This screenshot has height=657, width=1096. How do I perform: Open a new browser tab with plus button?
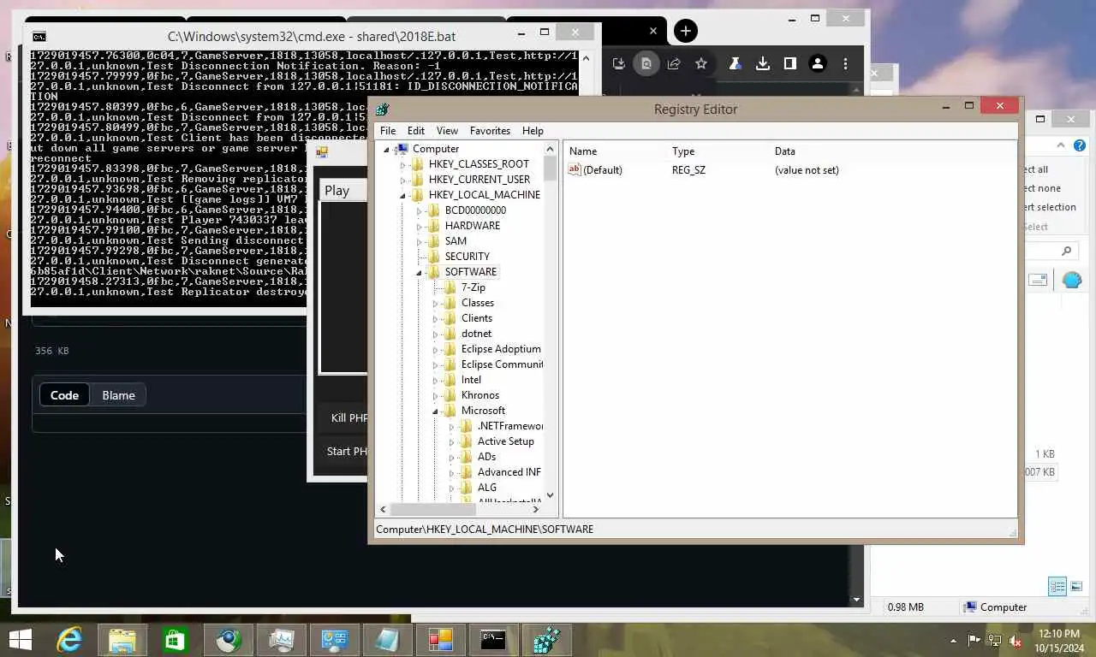685,31
